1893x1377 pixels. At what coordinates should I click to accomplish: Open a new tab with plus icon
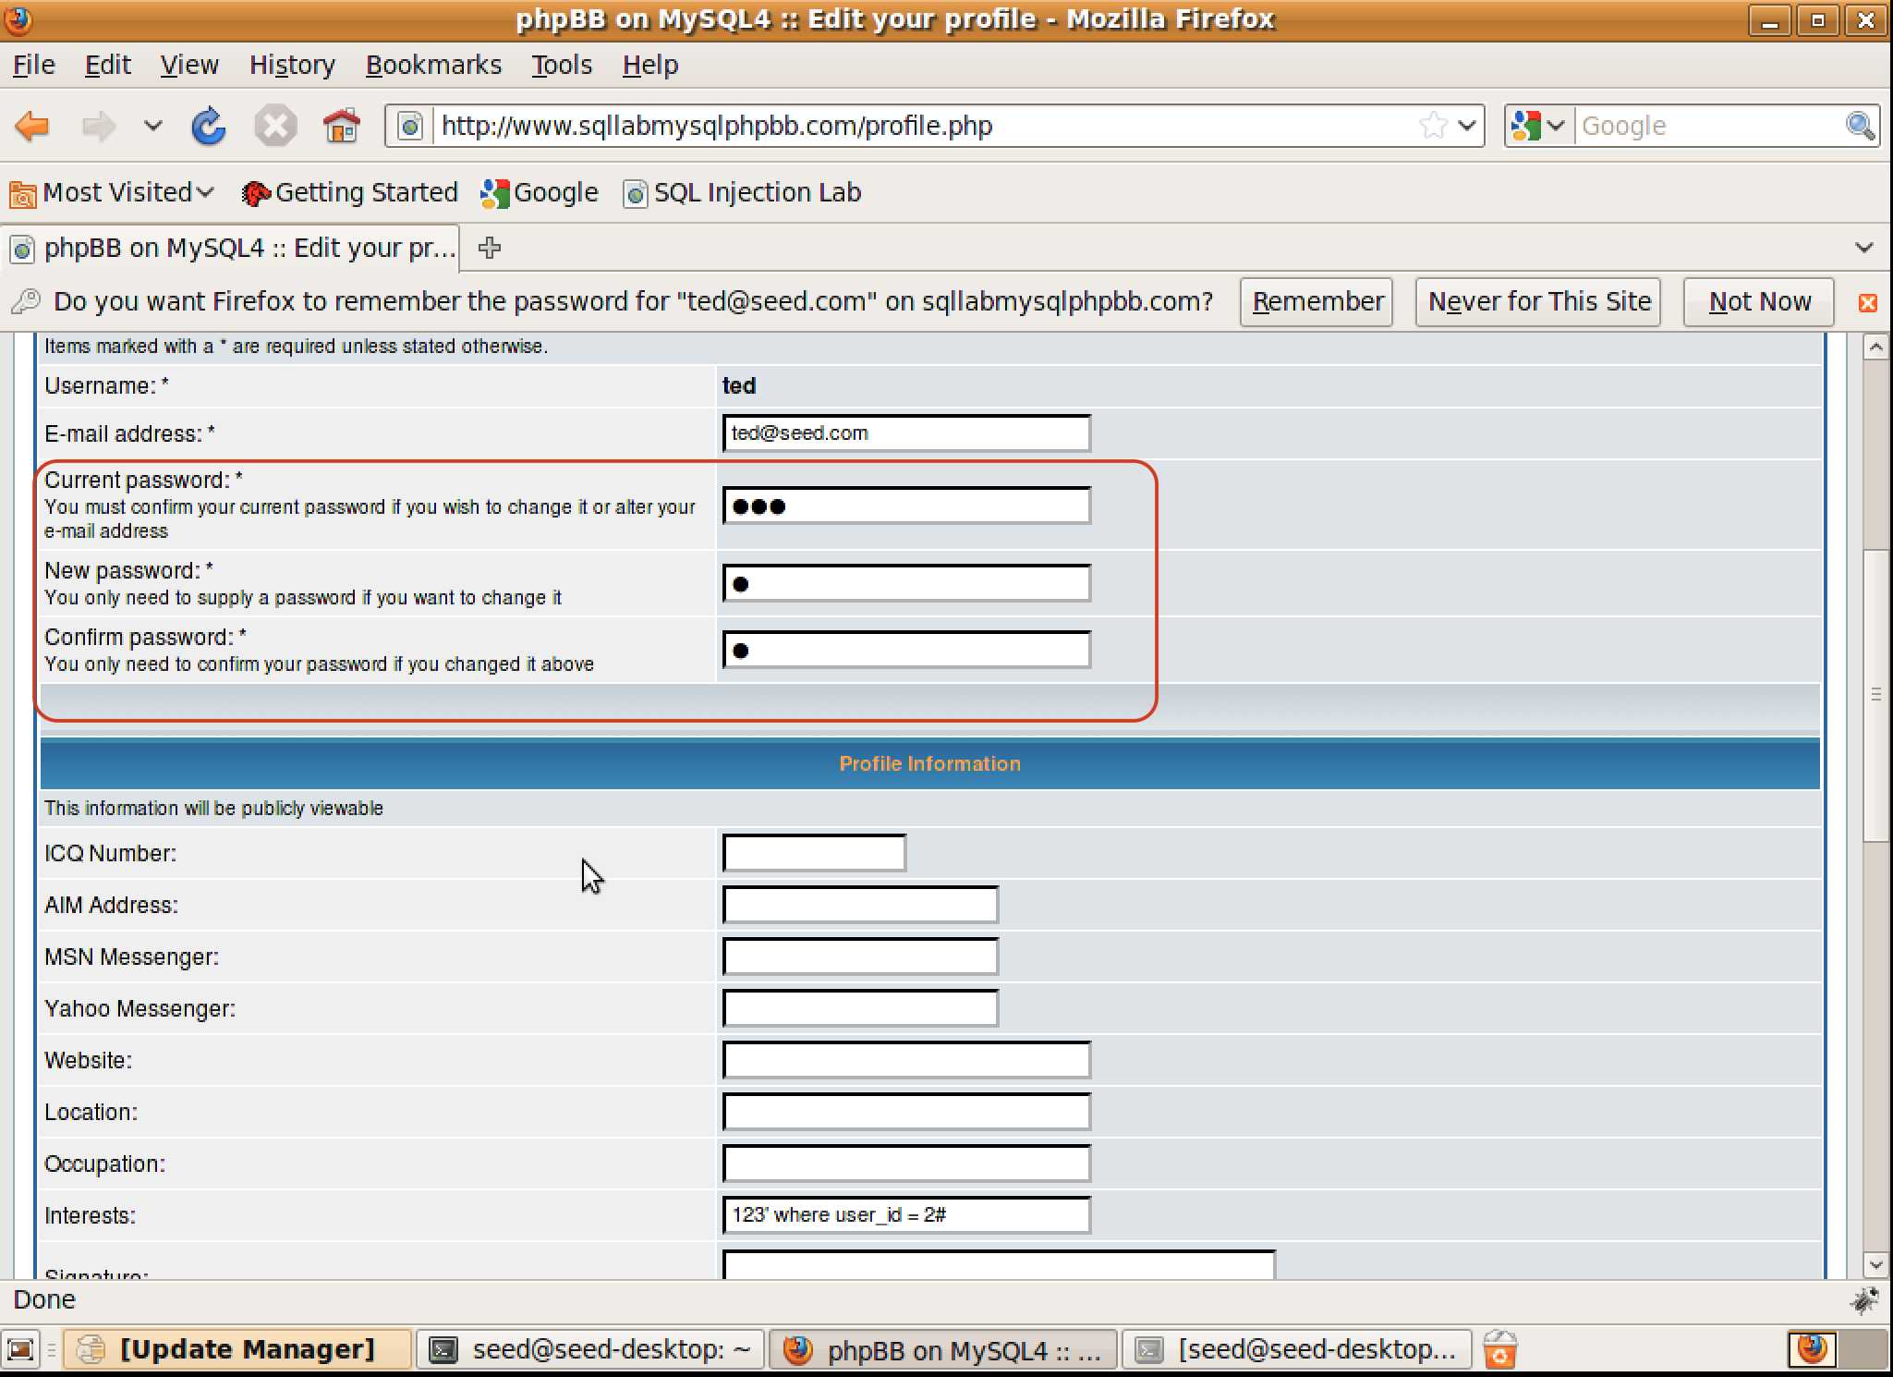pyautogui.click(x=490, y=248)
